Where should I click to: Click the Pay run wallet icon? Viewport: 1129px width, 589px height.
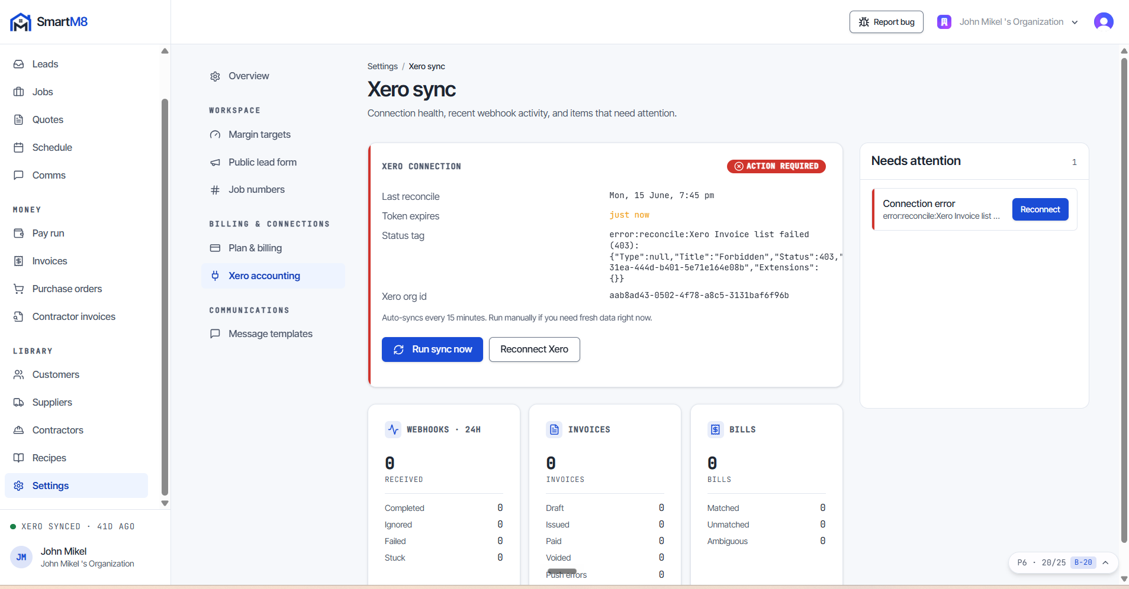coord(19,233)
